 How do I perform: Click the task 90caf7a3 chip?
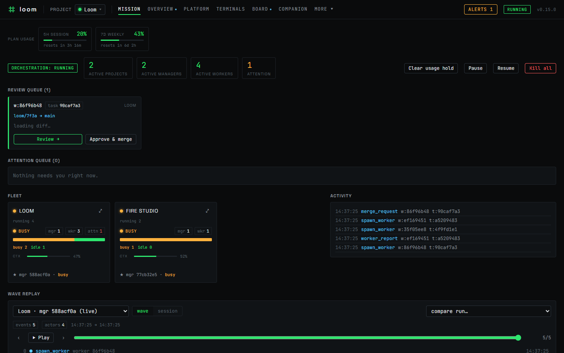pos(64,106)
